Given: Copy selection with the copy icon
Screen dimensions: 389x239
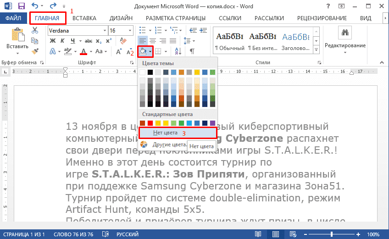Looking at the screenshot, I should click(x=35, y=41).
